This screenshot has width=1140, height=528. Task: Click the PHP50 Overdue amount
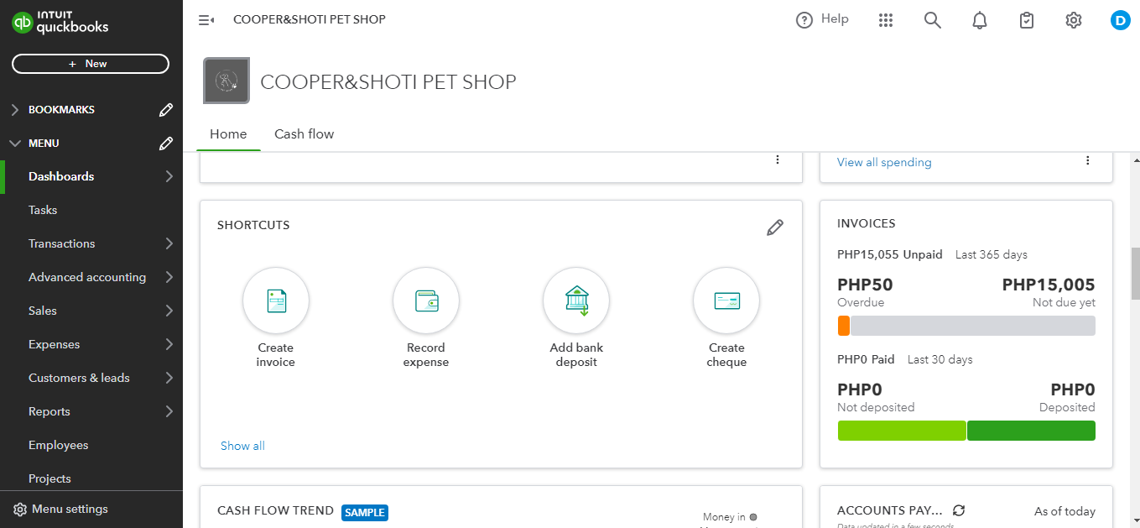(x=865, y=285)
